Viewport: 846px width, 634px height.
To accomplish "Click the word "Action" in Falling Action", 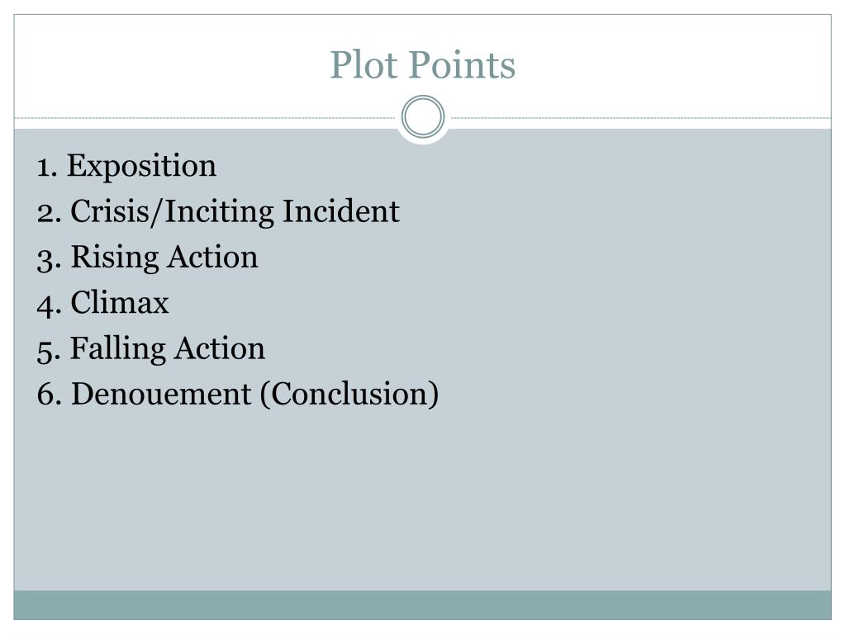I will tap(220, 348).
